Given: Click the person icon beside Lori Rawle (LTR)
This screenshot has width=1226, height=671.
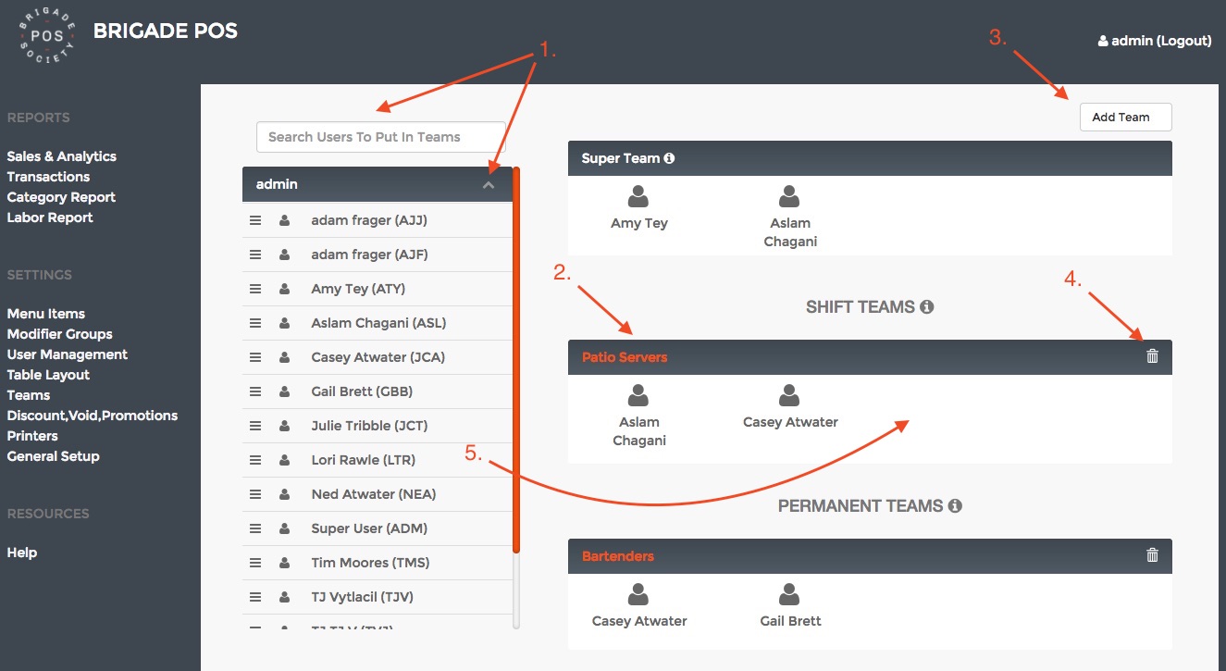Looking at the screenshot, I should pyautogui.click(x=284, y=460).
